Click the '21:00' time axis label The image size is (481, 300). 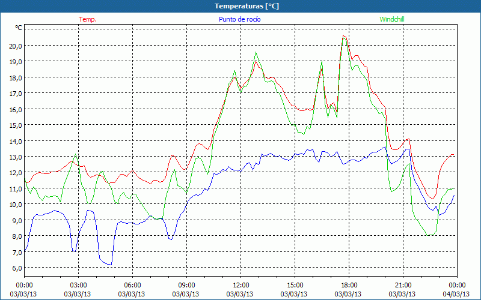coord(403,286)
